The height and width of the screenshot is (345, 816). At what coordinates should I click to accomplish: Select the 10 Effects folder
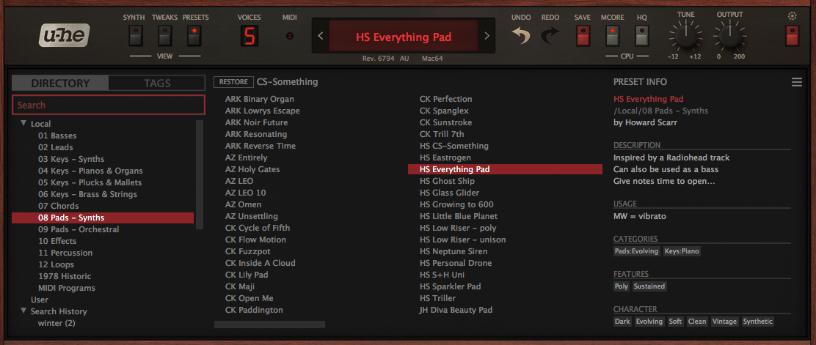(x=57, y=241)
